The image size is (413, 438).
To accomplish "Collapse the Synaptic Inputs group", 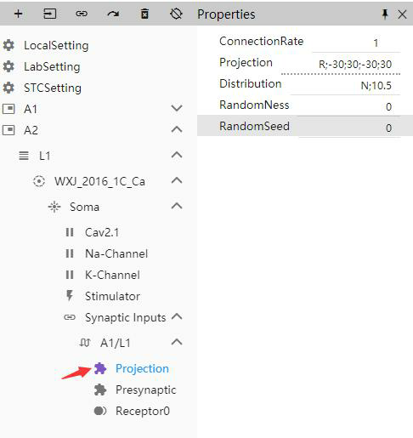I will [x=177, y=316].
